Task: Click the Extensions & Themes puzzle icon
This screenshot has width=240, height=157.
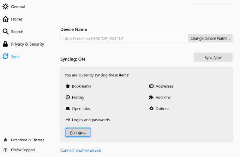Action: (x=5, y=140)
